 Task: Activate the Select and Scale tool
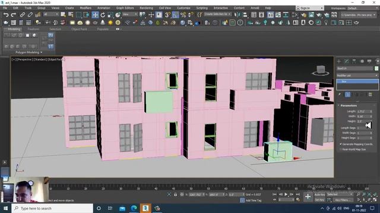(x=110, y=15)
